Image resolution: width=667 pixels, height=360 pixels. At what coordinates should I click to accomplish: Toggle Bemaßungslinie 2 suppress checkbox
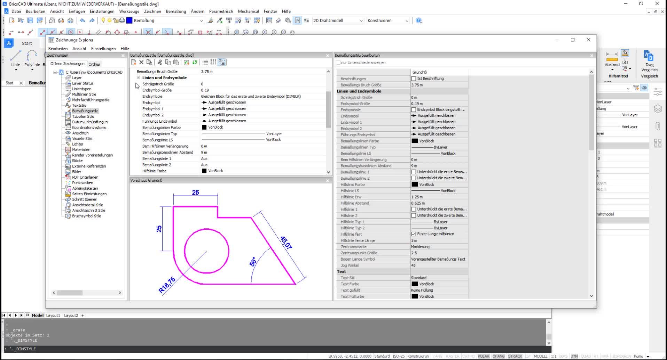(414, 178)
